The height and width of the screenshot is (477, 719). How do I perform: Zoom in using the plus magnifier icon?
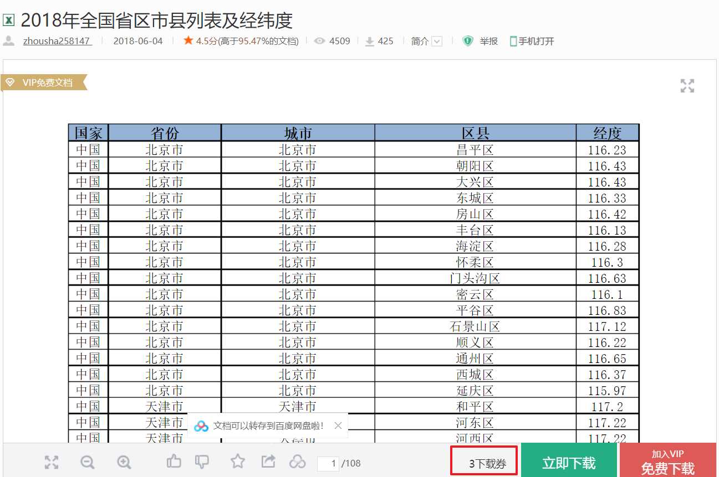coord(124,462)
